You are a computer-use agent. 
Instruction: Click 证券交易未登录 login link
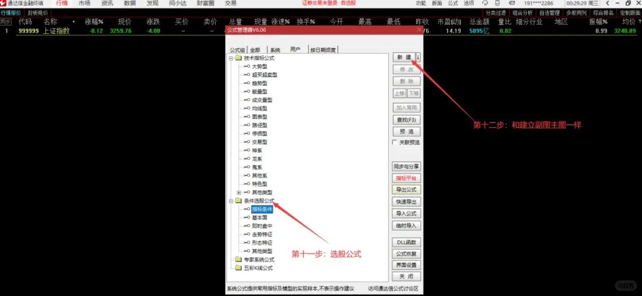(x=320, y=4)
